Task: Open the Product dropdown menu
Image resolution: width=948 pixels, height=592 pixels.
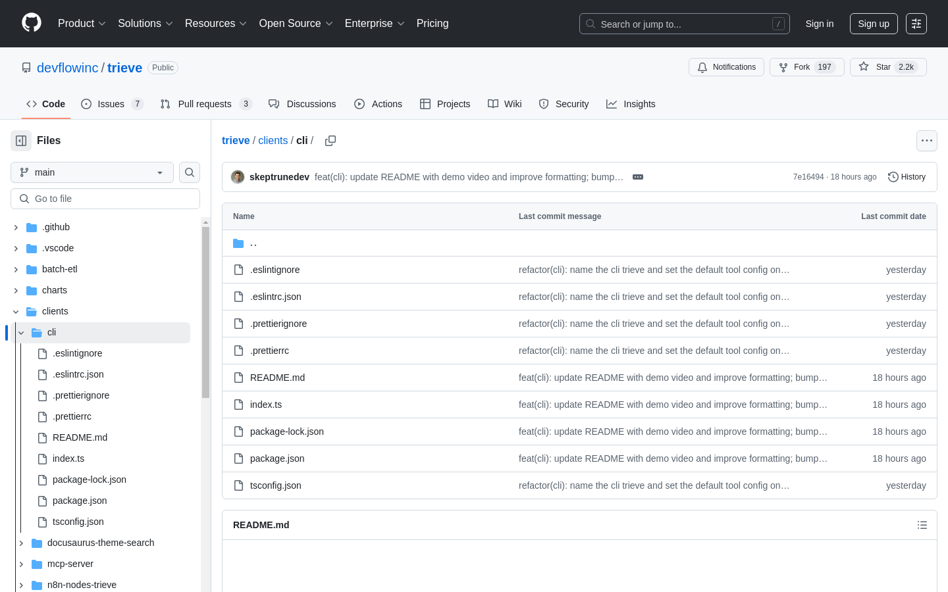Action: point(82,24)
